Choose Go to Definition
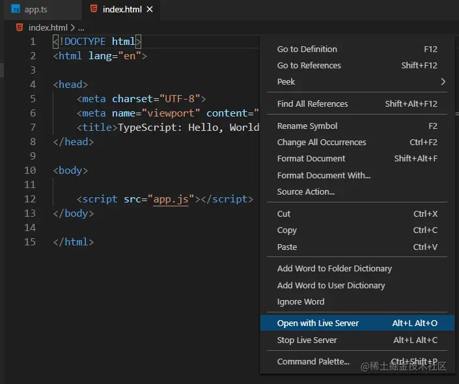This screenshot has width=459, height=384. pyautogui.click(x=357, y=49)
